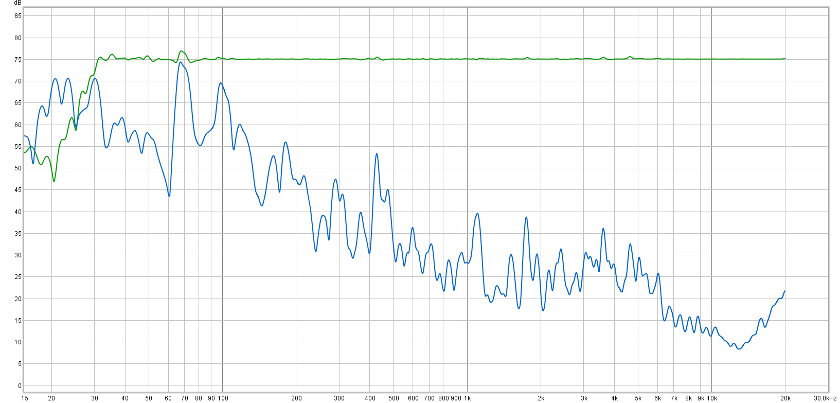Select the 10 dB vertical axis label
This screenshot has height=403, width=840.
19,342
